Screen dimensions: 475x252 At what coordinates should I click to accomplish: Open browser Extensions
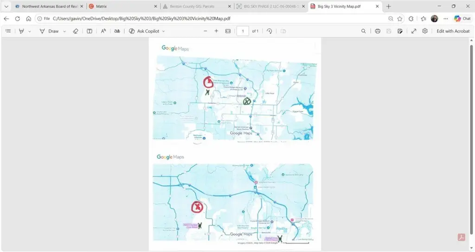pos(411,19)
